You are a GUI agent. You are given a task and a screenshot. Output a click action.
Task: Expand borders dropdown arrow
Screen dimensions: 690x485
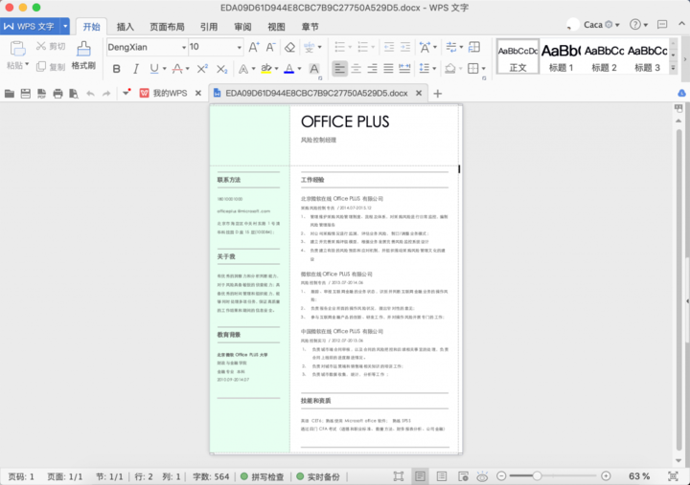484,69
